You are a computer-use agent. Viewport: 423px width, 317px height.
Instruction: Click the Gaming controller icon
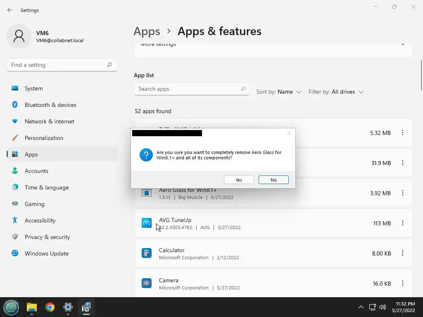point(15,203)
